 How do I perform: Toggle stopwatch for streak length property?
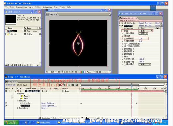coord(125,39)
